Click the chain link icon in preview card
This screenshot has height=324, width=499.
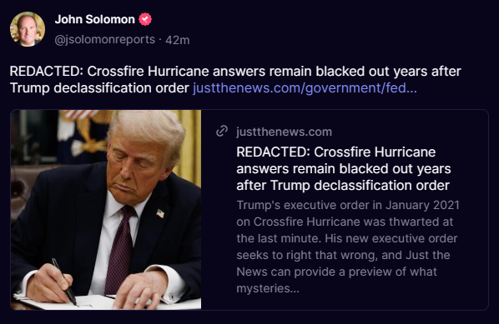click(222, 132)
